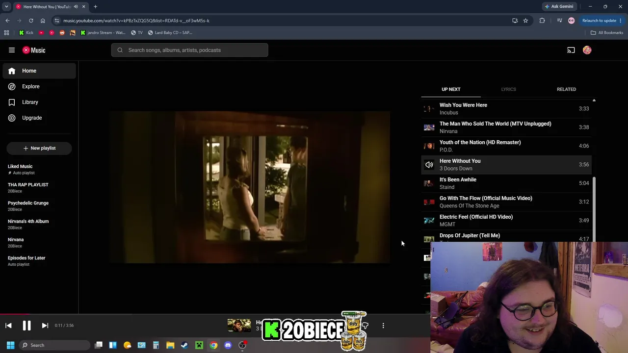Switch to the RELATED tab
Viewport: 628px width, 353px height.
coord(566,89)
